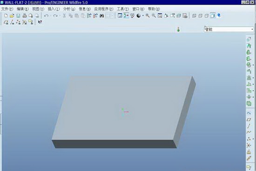Select the gray sheet metal model
This screenshot has height=171, width=256.
pyautogui.click(x=124, y=112)
